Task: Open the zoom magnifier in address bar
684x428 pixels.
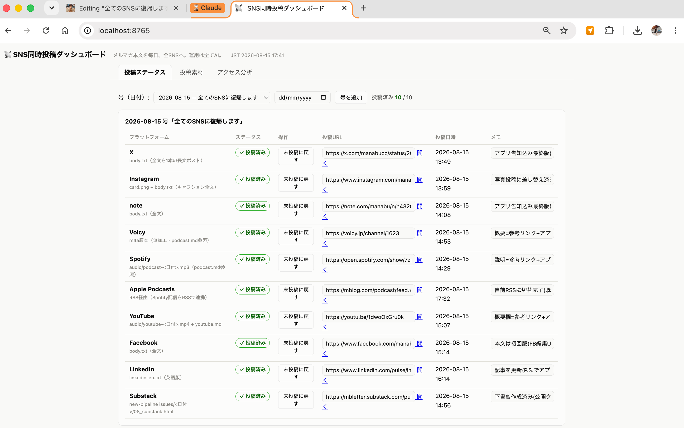Action: coord(547,31)
